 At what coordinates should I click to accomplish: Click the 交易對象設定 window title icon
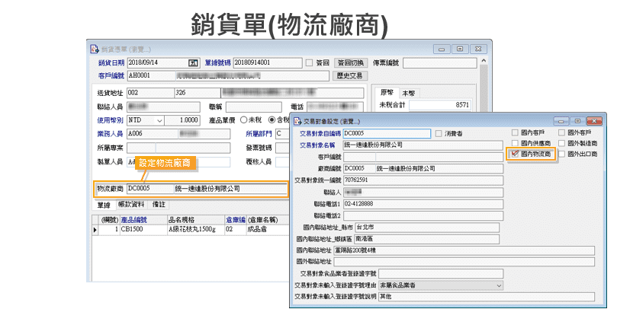(297, 121)
